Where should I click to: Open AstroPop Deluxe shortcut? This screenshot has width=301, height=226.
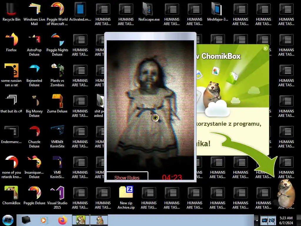pos(34,45)
